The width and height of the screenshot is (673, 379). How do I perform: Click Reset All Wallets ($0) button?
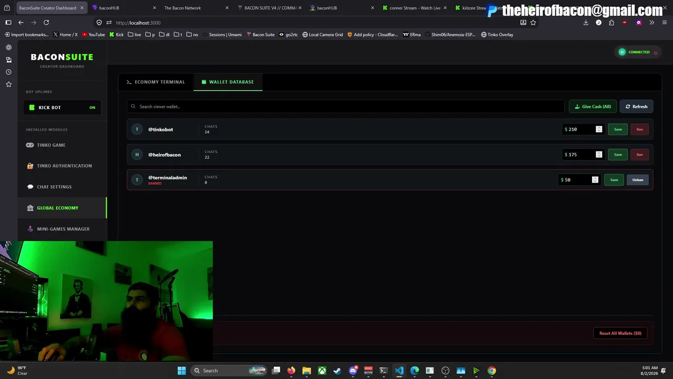tap(620, 333)
